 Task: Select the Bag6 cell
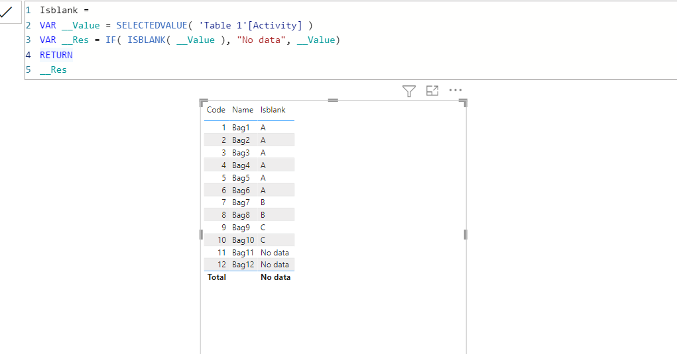point(241,191)
